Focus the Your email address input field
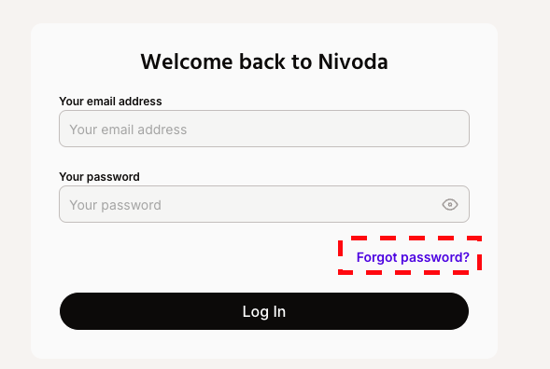 point(264,129)
